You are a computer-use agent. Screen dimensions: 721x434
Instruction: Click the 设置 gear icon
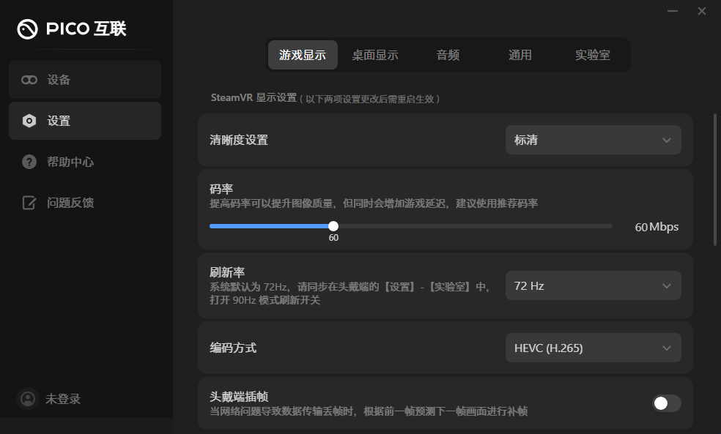(29, 121)
